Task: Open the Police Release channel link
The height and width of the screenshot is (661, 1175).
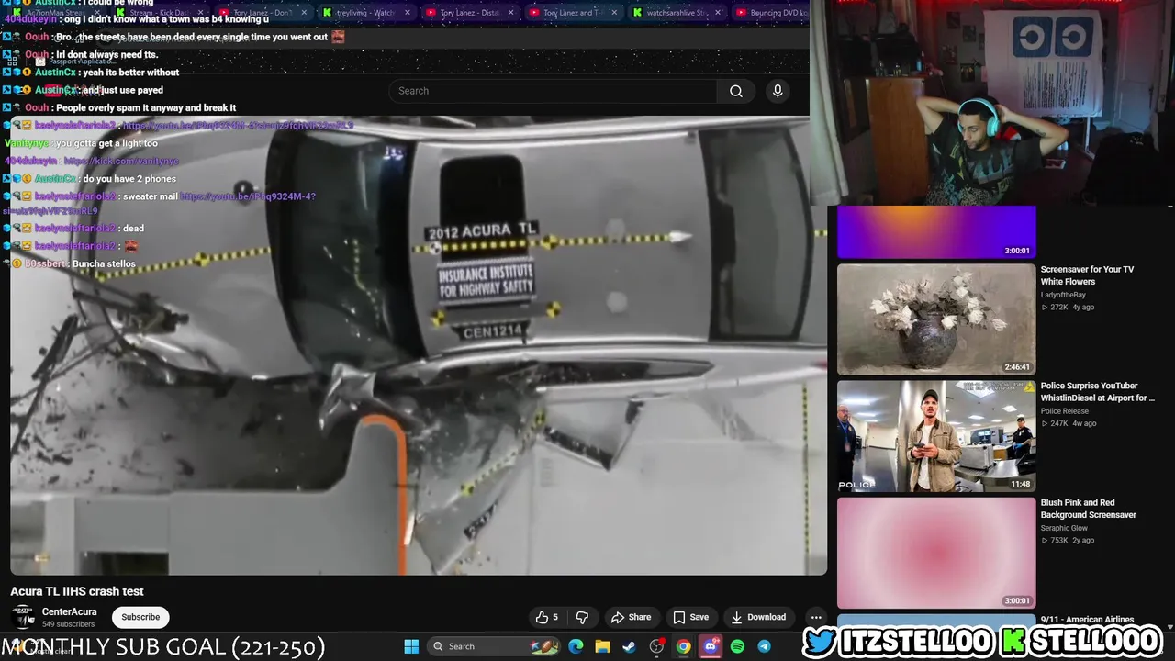Action: point(1064,411)
